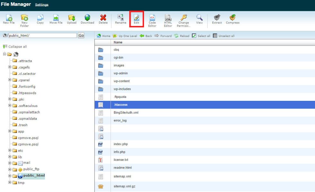The width and height of the screenshot is (315, 192).
Task: Delete using the red X icon
Action: [103, 18]
